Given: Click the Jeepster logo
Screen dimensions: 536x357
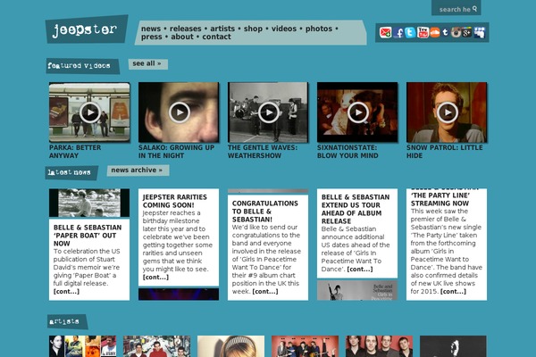Looking at the screenshot, I should click(84, 29).
